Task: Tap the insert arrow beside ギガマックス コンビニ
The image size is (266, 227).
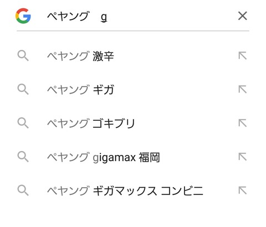Action: pyautogui.click(x=243, y=190)
